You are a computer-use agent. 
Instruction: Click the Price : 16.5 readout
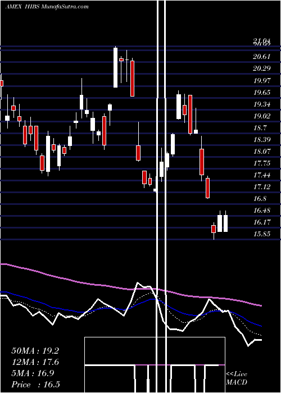coord(35,385)
